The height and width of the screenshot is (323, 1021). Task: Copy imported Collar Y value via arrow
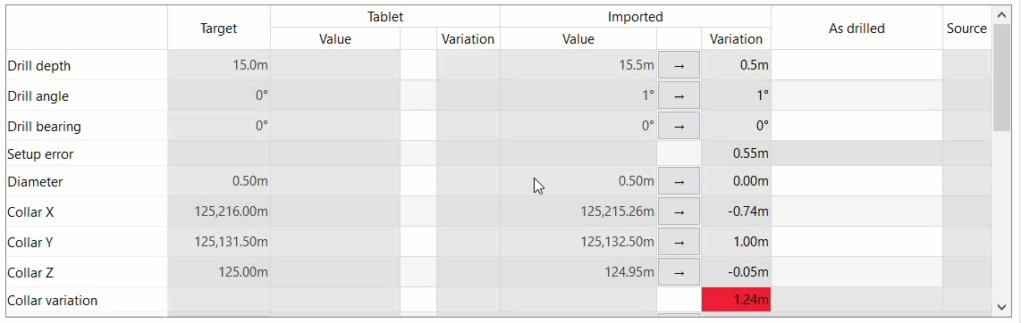(x=679, y=242)
